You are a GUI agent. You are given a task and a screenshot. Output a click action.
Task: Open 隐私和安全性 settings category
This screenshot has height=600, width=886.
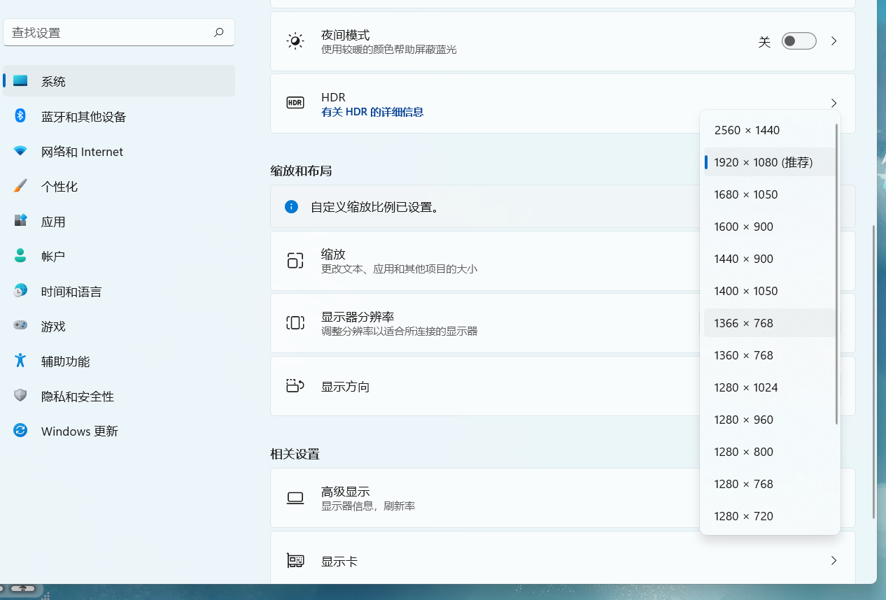pyautogui.click(x=119, y=396)
